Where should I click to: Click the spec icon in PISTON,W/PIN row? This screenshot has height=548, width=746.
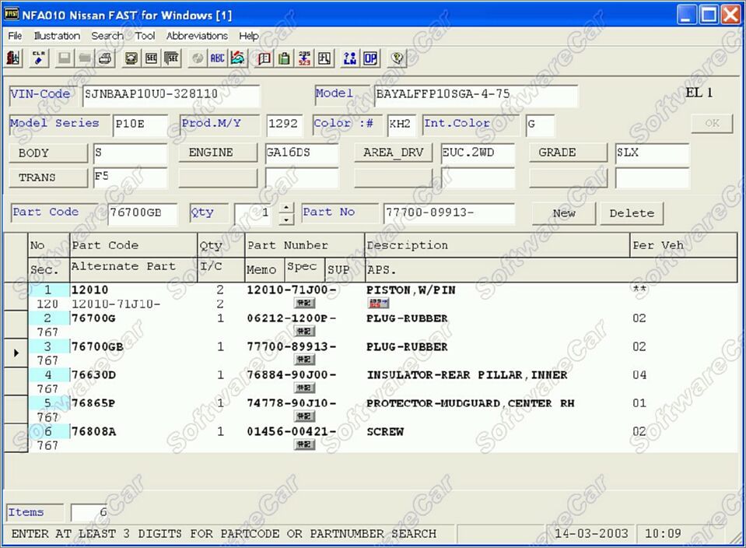(x=304, y=304)
